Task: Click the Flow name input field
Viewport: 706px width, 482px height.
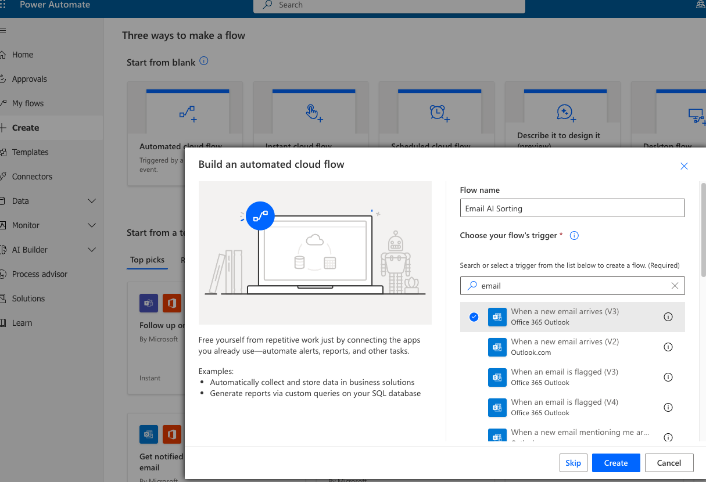Action: (x=572, y=208)
